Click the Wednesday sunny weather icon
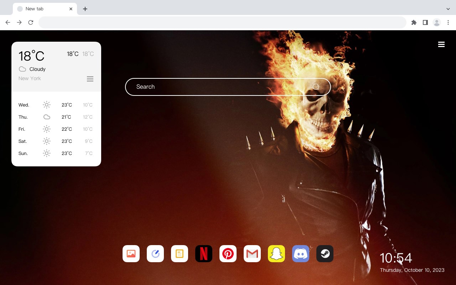Viewport: 456px width, 285px height. click(x=47, y=105)
